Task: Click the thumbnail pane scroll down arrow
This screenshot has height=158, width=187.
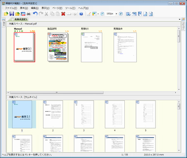Action: [x=179, y=151]
